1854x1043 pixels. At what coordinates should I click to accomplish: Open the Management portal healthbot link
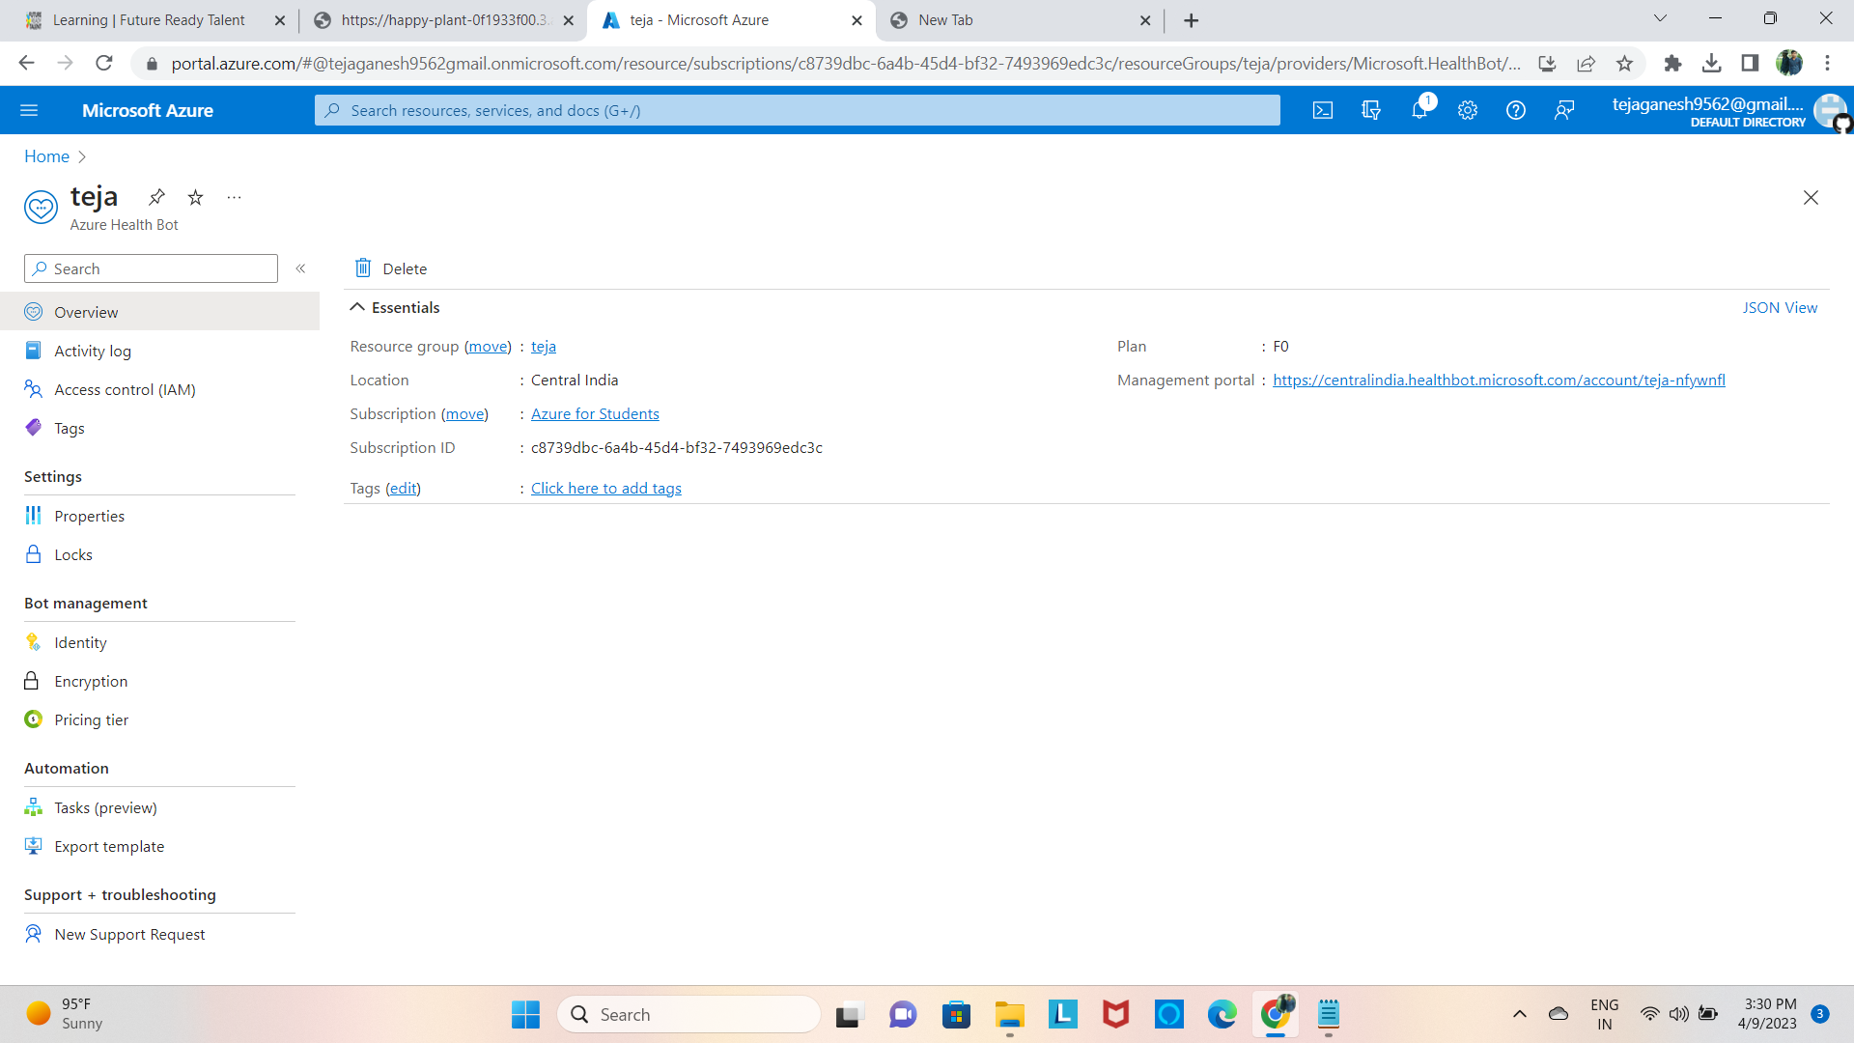pos(1499,381)
